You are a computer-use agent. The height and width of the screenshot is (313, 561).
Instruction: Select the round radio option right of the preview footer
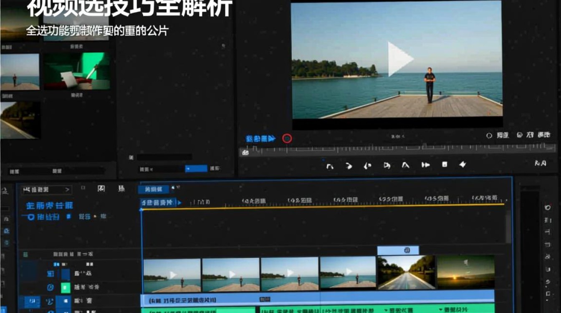(x=489, y=136)
